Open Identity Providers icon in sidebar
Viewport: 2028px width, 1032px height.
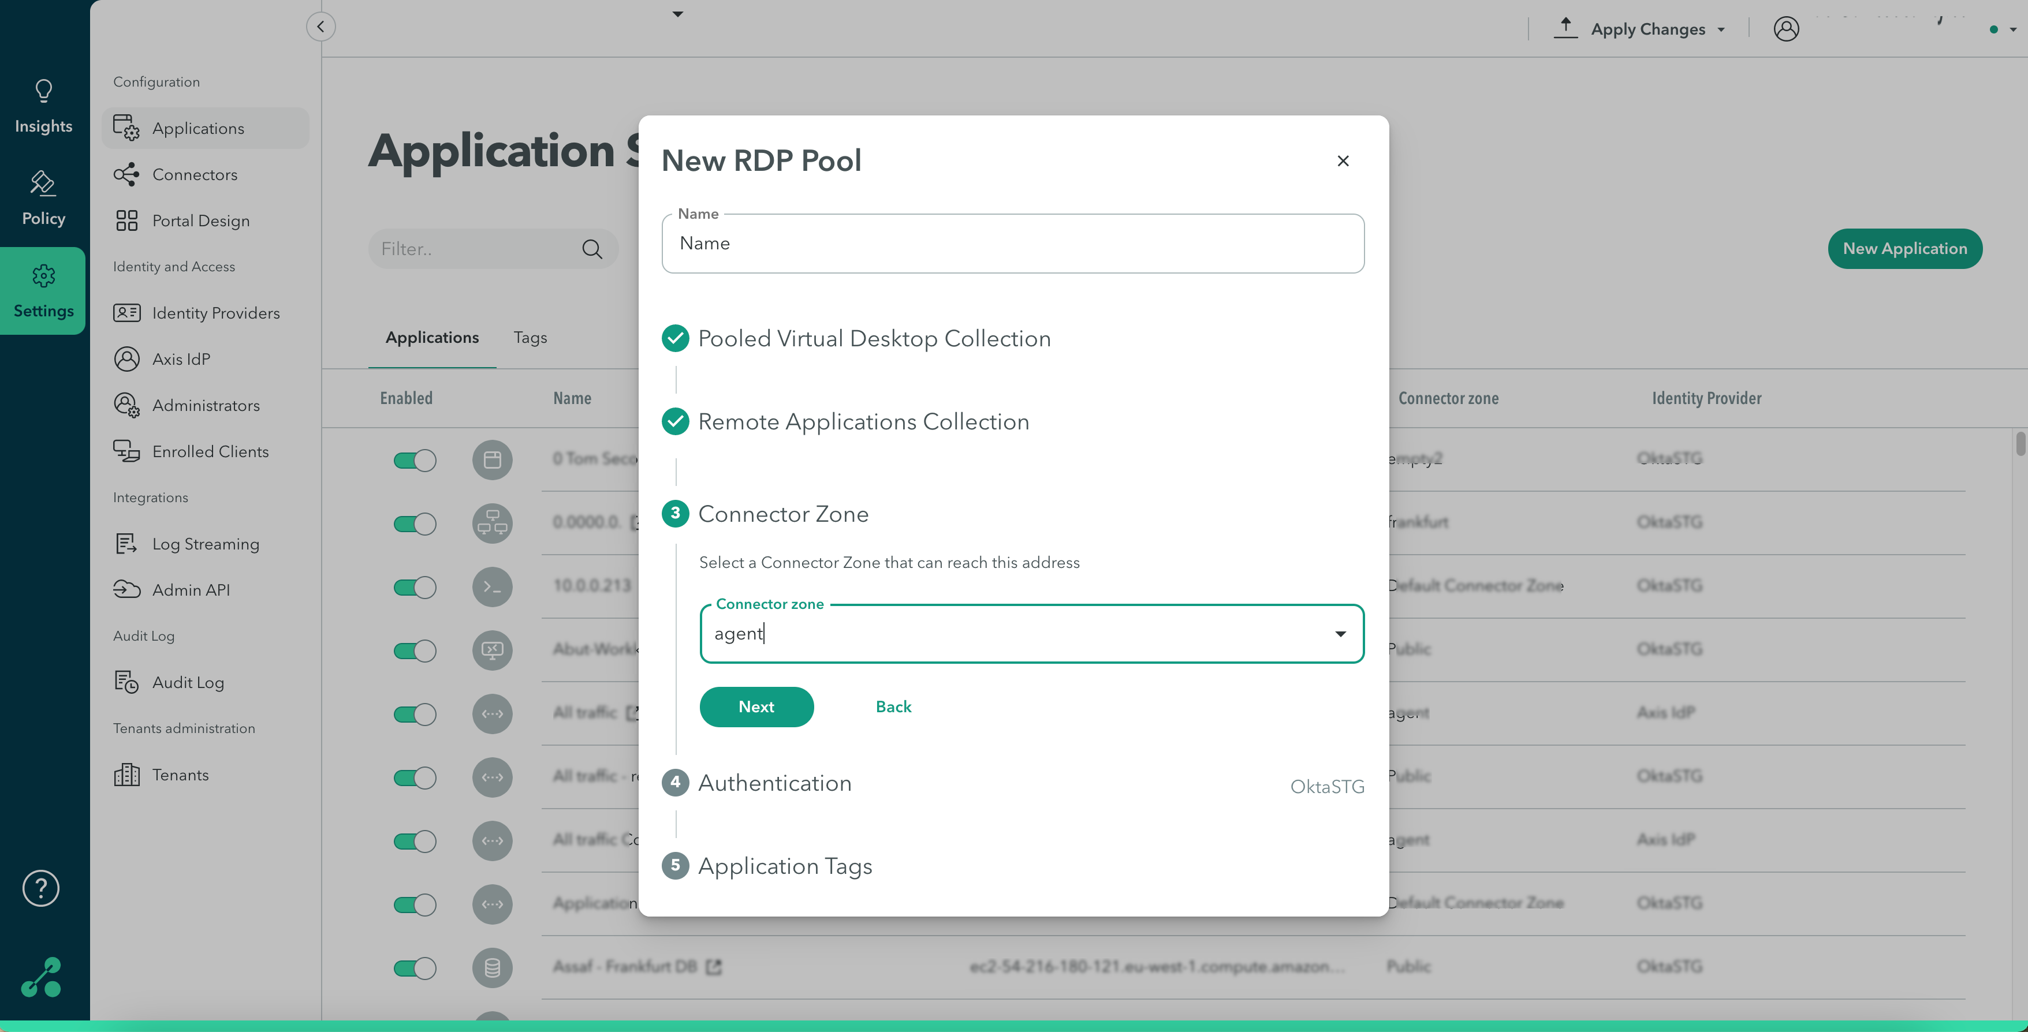126,312
